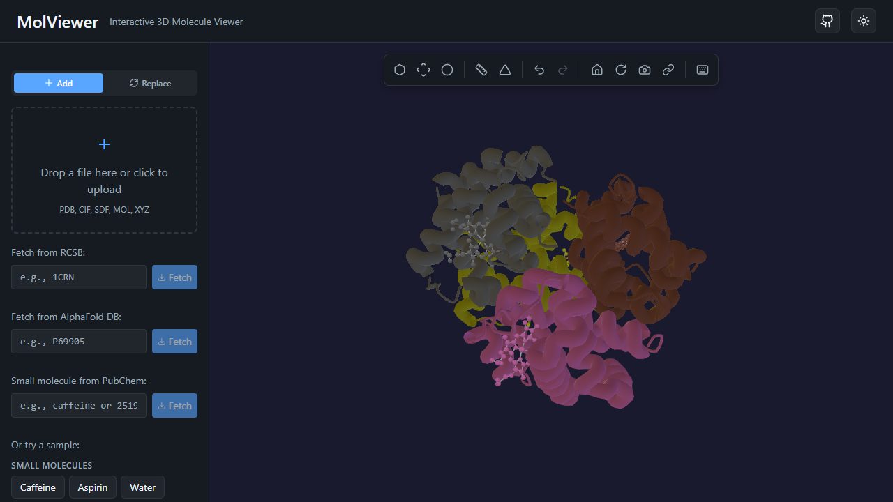Reset view with the home icon
This screenshot has width=893, height=502.
597,70
